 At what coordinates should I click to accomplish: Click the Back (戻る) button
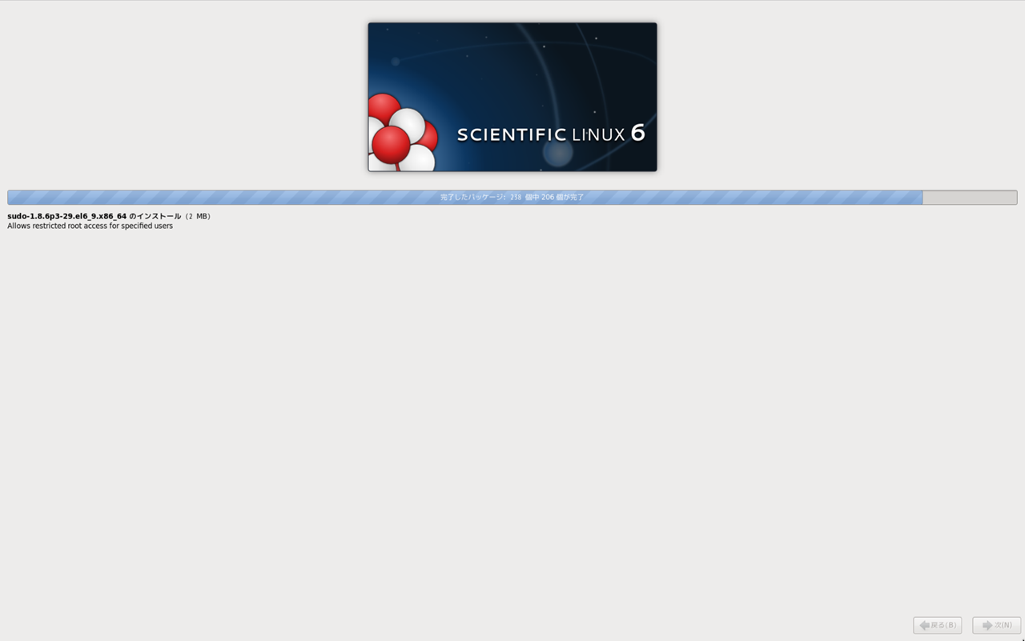click(937, 625)
